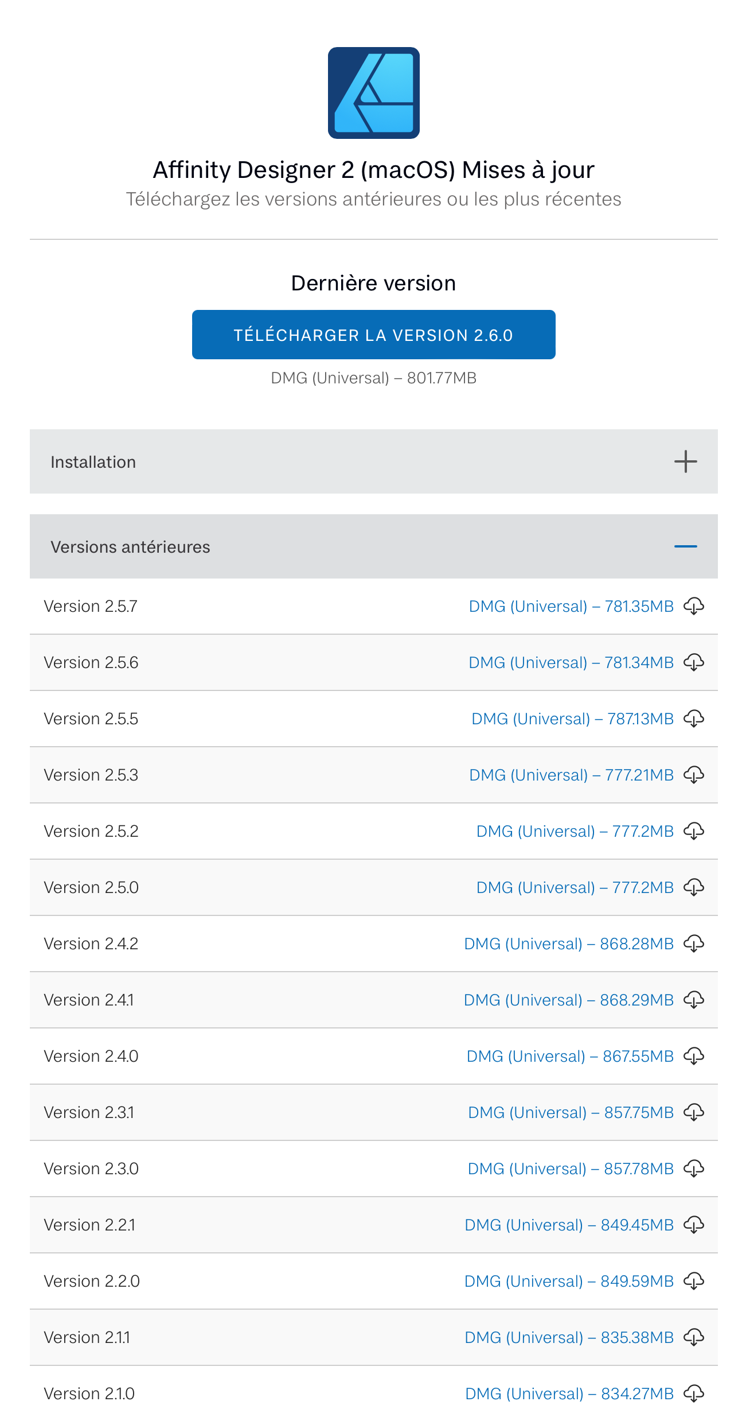
Task: Select the Version 2.2.0 label
Action: 92,1281
